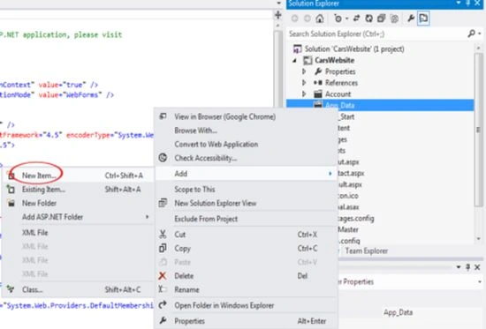
Task: Toggle Sync with Active Document arrows
Action: [x=356, y=19]
